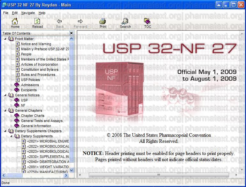Click Dietary Supplements Chapters open-book icon
This screenshot has width=246, height=187.
point(11,131)
